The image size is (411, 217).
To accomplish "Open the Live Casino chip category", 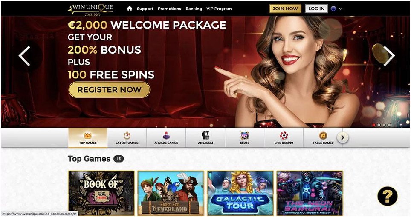I will [x=284, y=138].
